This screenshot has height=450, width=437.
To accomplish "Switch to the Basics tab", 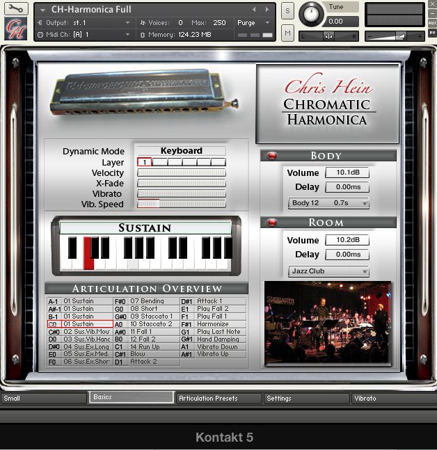I will click(132, 397).
